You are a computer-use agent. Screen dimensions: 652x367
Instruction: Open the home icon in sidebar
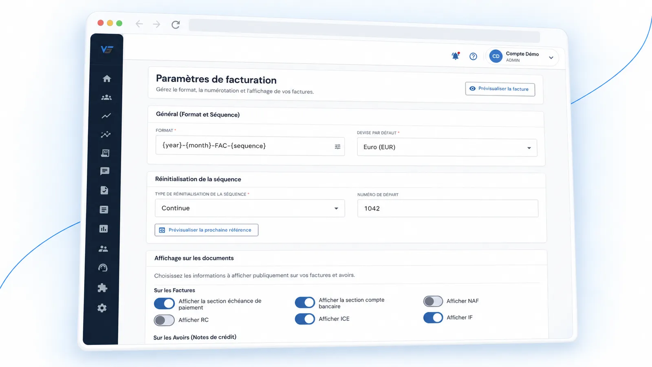click(107, 79)
